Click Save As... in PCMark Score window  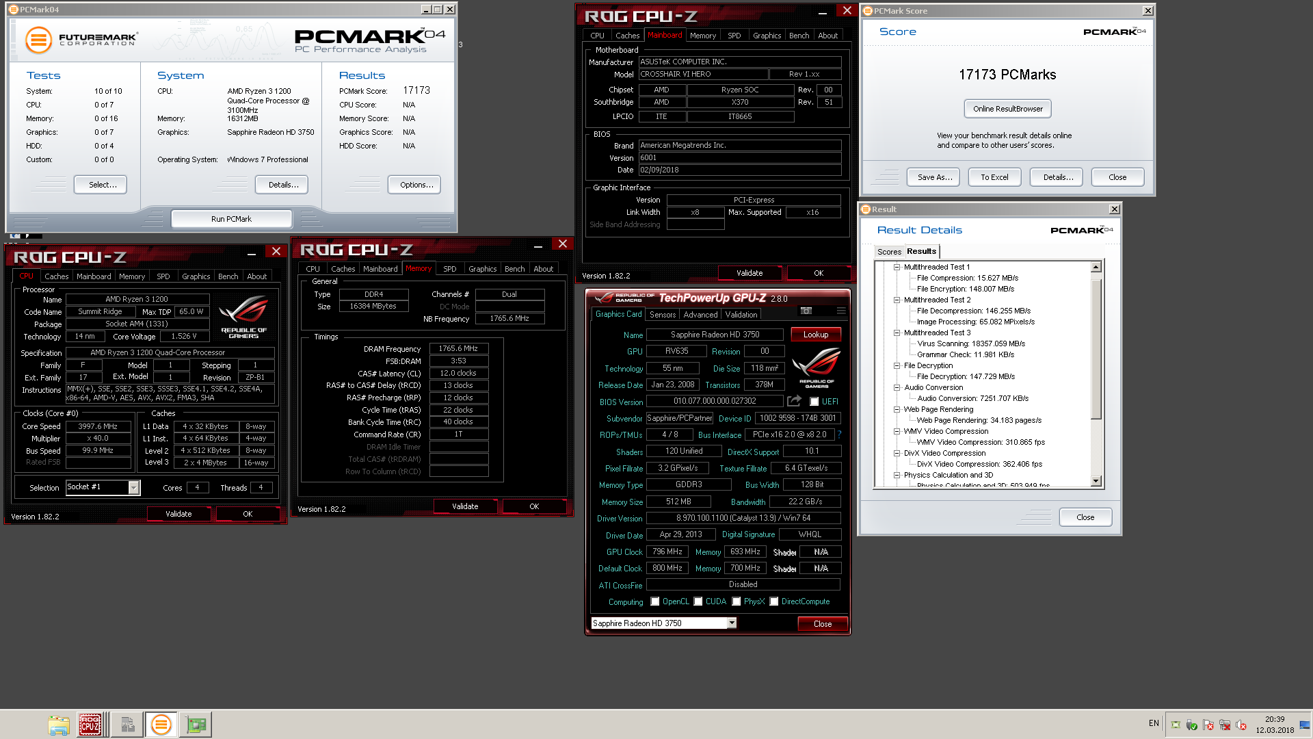point(934,177)
